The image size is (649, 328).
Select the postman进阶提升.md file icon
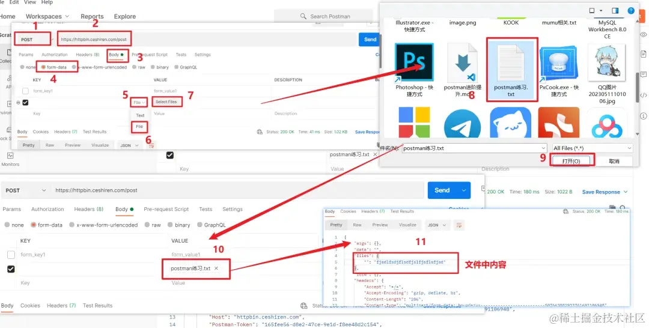pyautogui.click(x=462, y=62)
